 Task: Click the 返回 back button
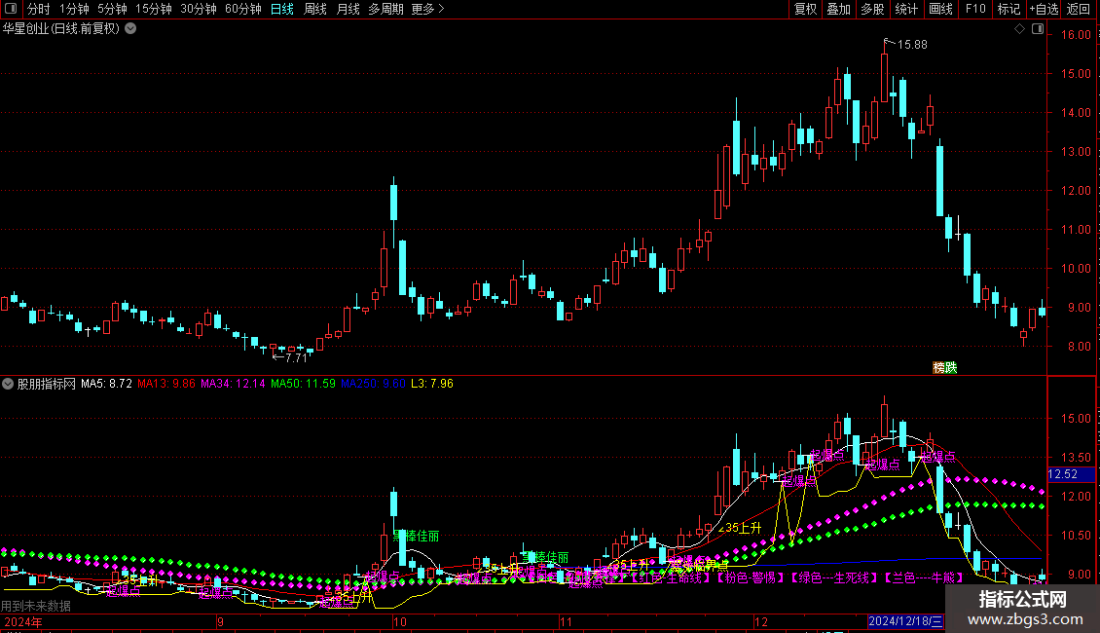pos(1079,9)
